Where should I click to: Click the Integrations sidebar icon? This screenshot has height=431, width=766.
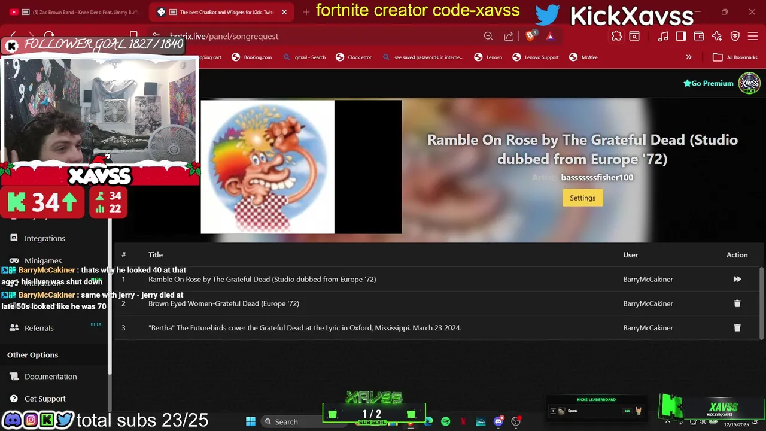tap(14, 238)
